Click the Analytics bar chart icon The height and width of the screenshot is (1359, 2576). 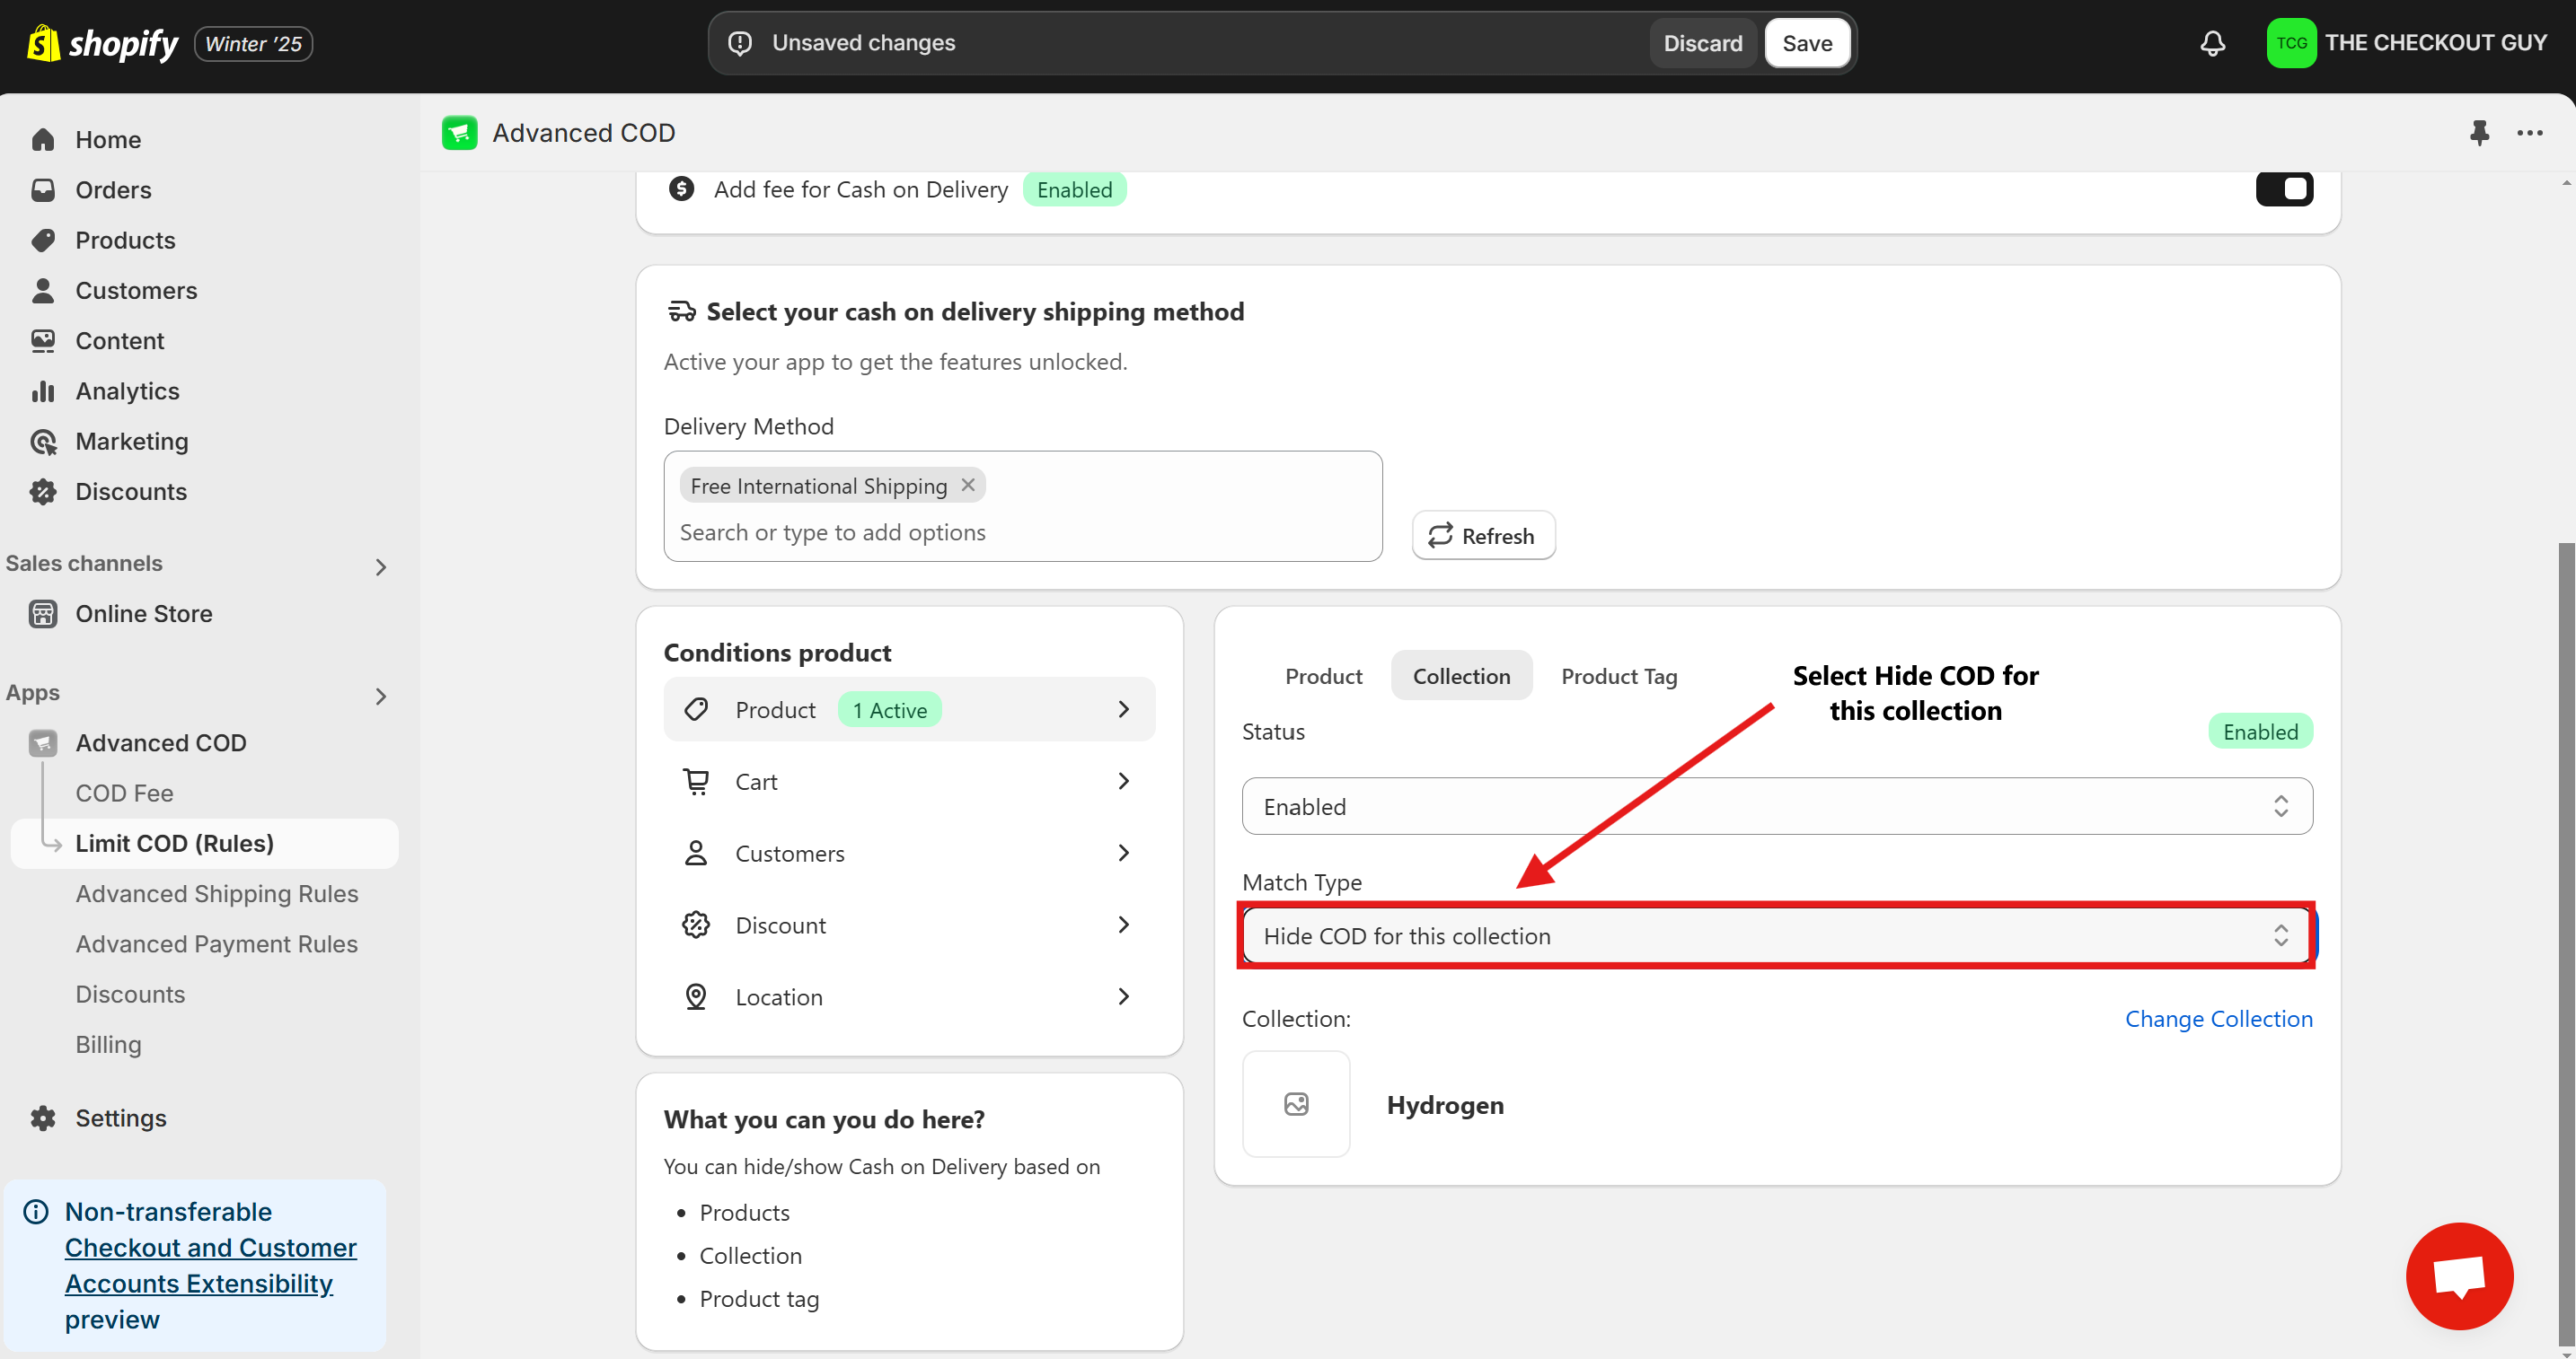(43, 390)
